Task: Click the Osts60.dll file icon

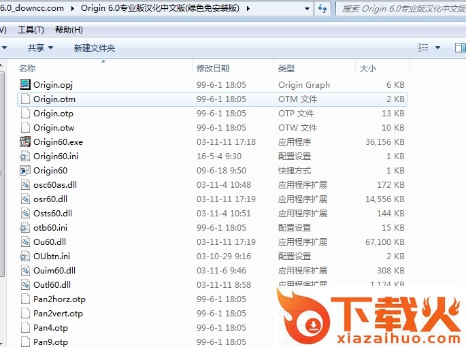Action: [x=25, y=213]
